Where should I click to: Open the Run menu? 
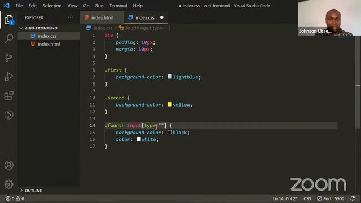pyautogui.click(x=99, y=6)
